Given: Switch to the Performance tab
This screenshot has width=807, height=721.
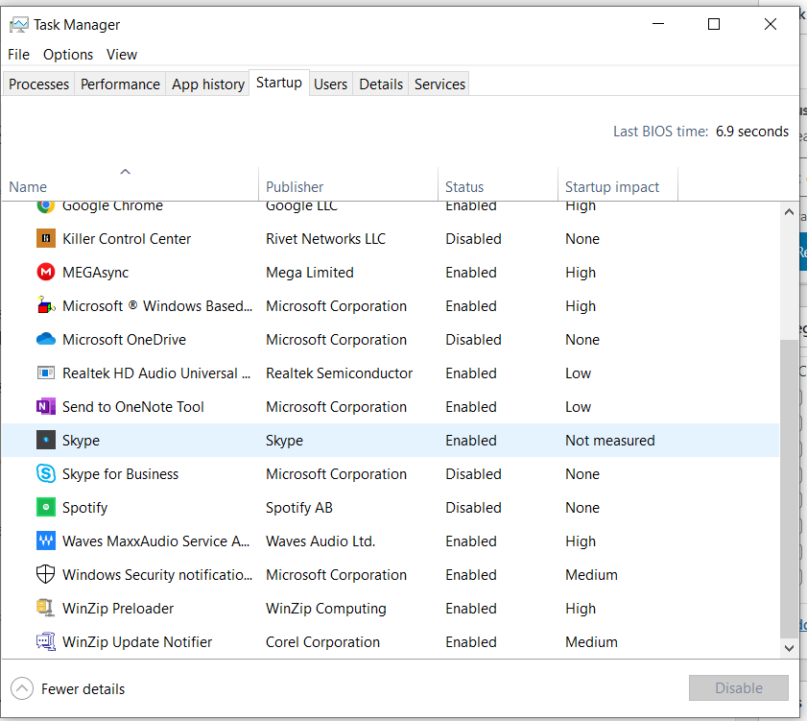Looking at the screenshot, I should click(120, 84).
